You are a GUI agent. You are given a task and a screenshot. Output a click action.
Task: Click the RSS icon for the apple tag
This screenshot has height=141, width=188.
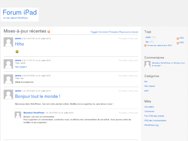178,39
